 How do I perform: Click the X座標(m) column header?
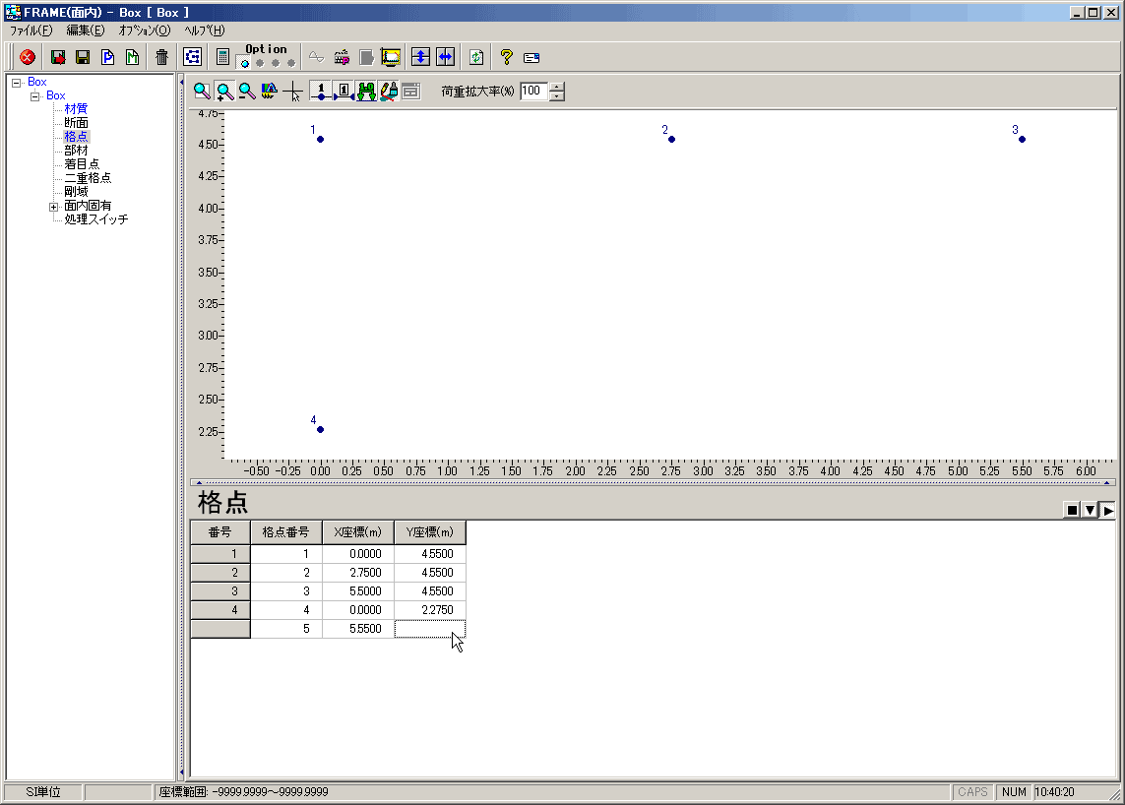point(358,532)
